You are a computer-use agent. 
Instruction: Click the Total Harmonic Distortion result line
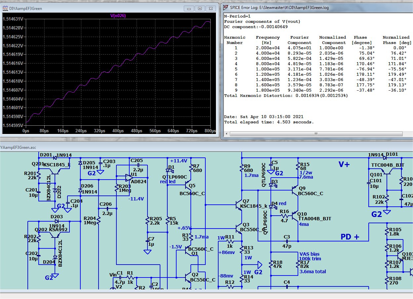point(286,96)
